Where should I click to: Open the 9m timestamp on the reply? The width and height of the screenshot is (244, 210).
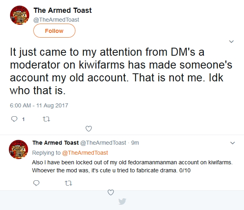[x=135, y=143]
